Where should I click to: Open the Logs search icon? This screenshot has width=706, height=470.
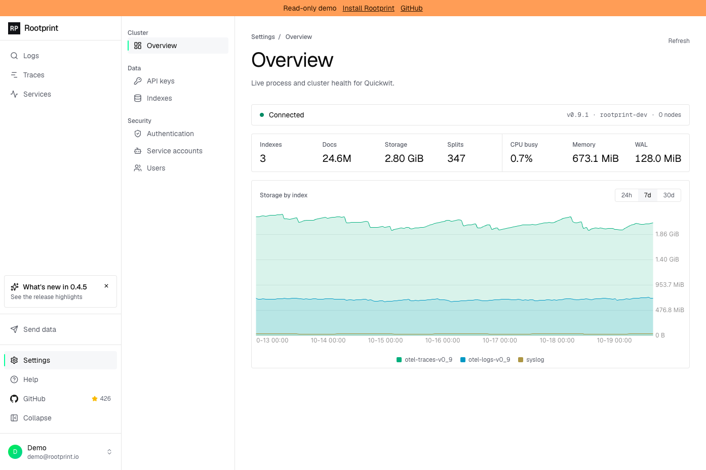(14, 56)
